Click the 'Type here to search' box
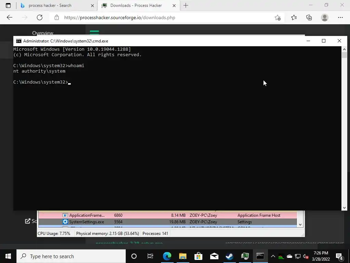 (71, 256)
